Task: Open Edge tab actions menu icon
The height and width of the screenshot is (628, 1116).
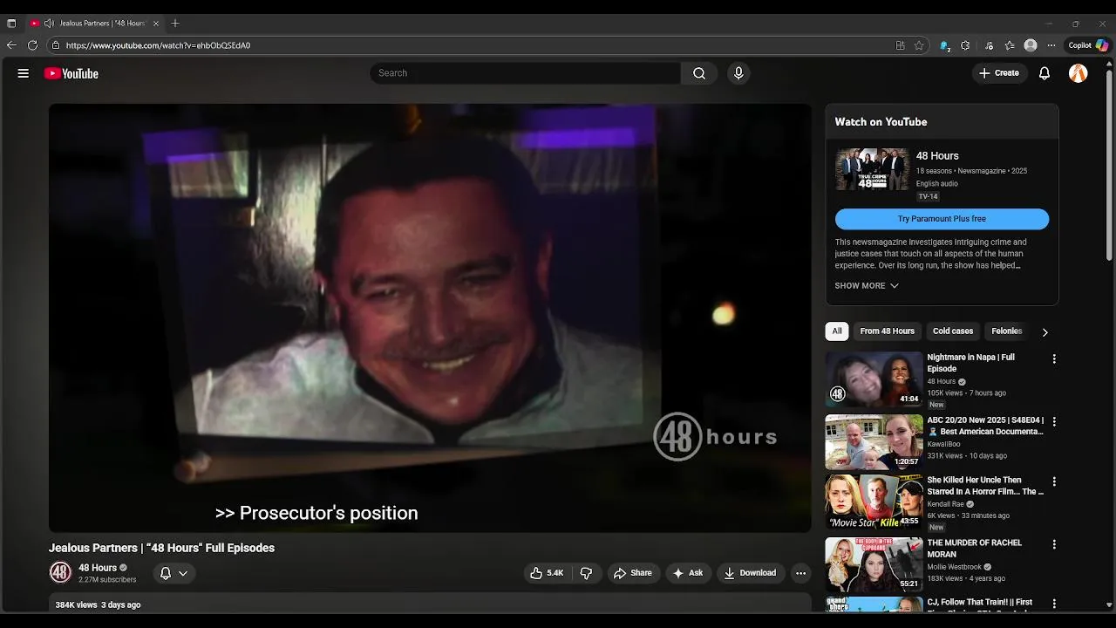Action: click(11, 24)
